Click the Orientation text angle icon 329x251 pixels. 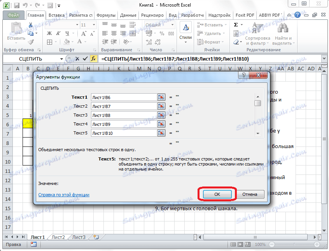126,42
